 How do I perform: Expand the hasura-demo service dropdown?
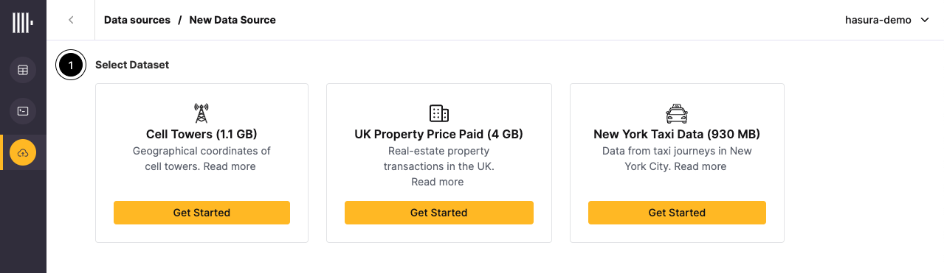click(x=887, y=20)
